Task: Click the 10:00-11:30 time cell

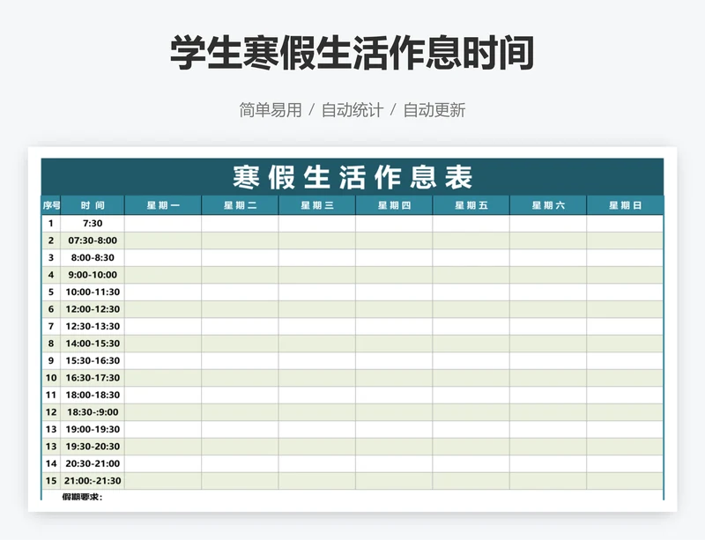Action: (93, 292)
